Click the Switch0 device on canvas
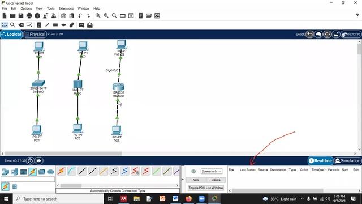 click(x=38, y=83)
